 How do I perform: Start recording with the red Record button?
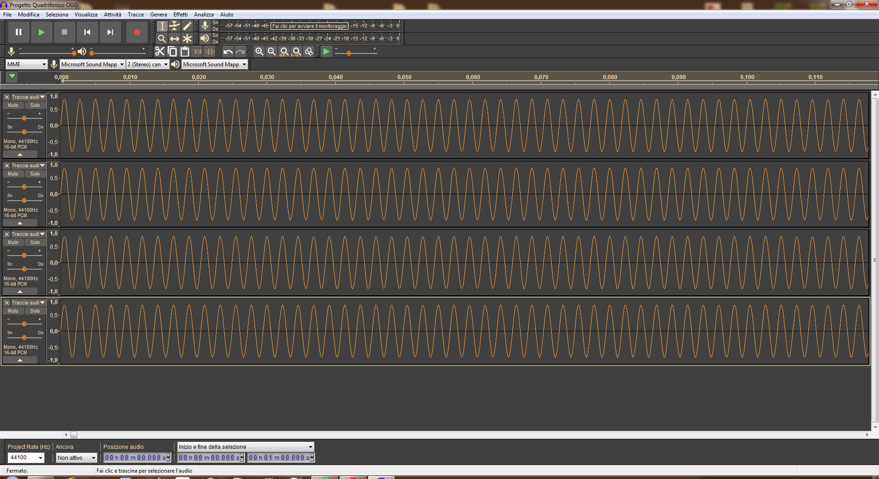[136, 32]
